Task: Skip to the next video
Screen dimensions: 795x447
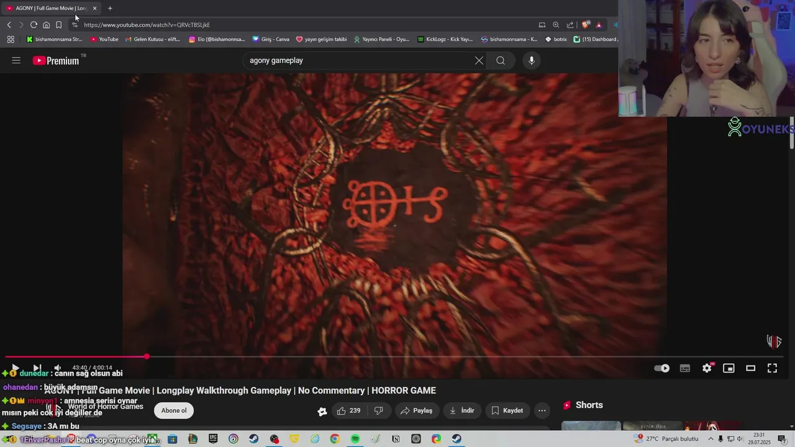Action: [37, 368]
